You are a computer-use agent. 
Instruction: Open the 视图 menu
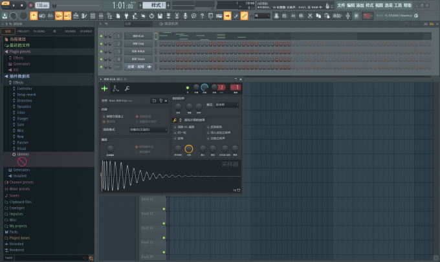point(379,5)
